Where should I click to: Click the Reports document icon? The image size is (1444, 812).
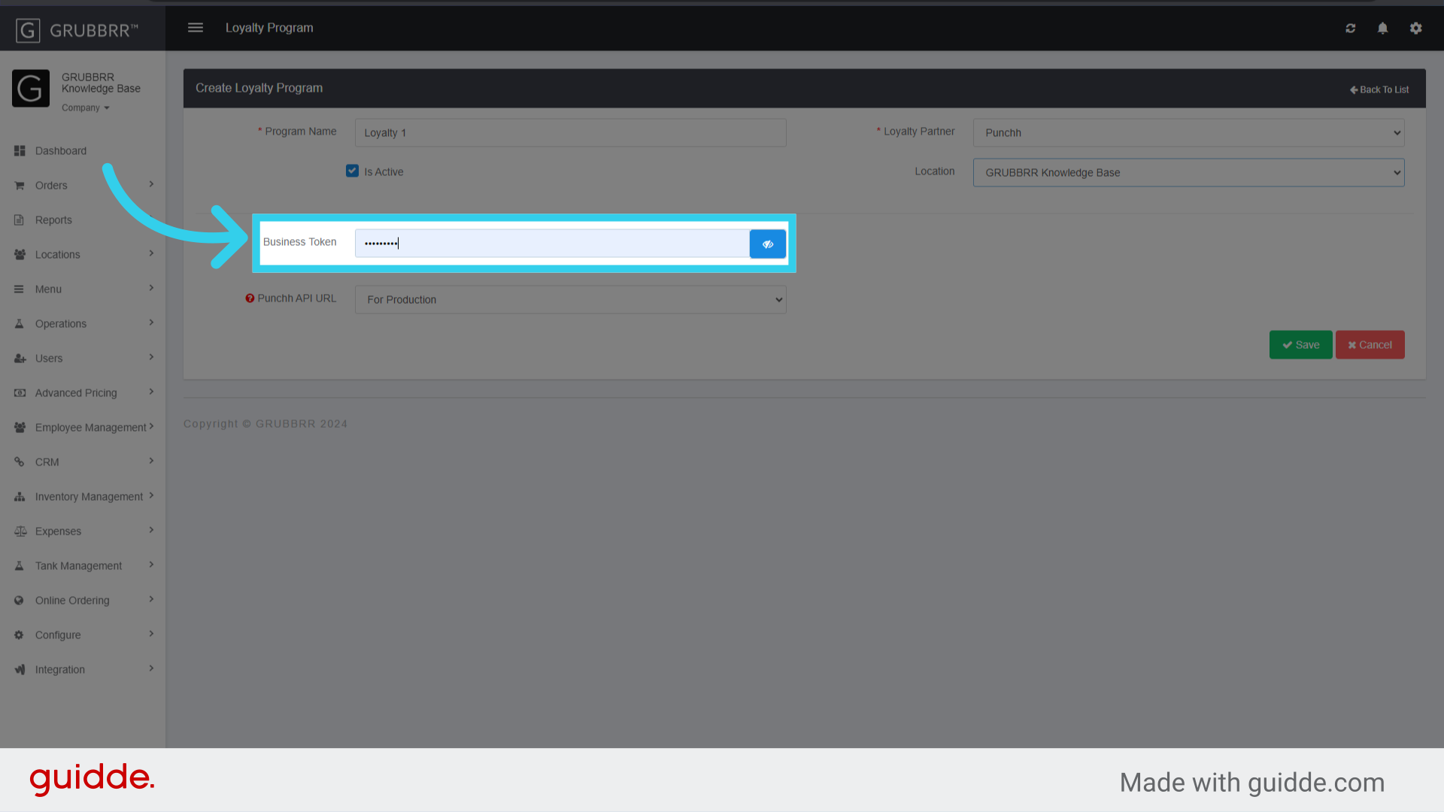20,220
